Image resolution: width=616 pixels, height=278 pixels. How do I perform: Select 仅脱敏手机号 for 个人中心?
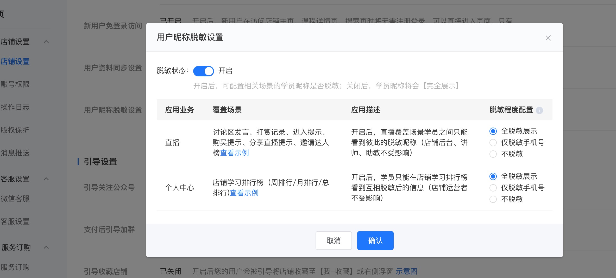(493, 188)
